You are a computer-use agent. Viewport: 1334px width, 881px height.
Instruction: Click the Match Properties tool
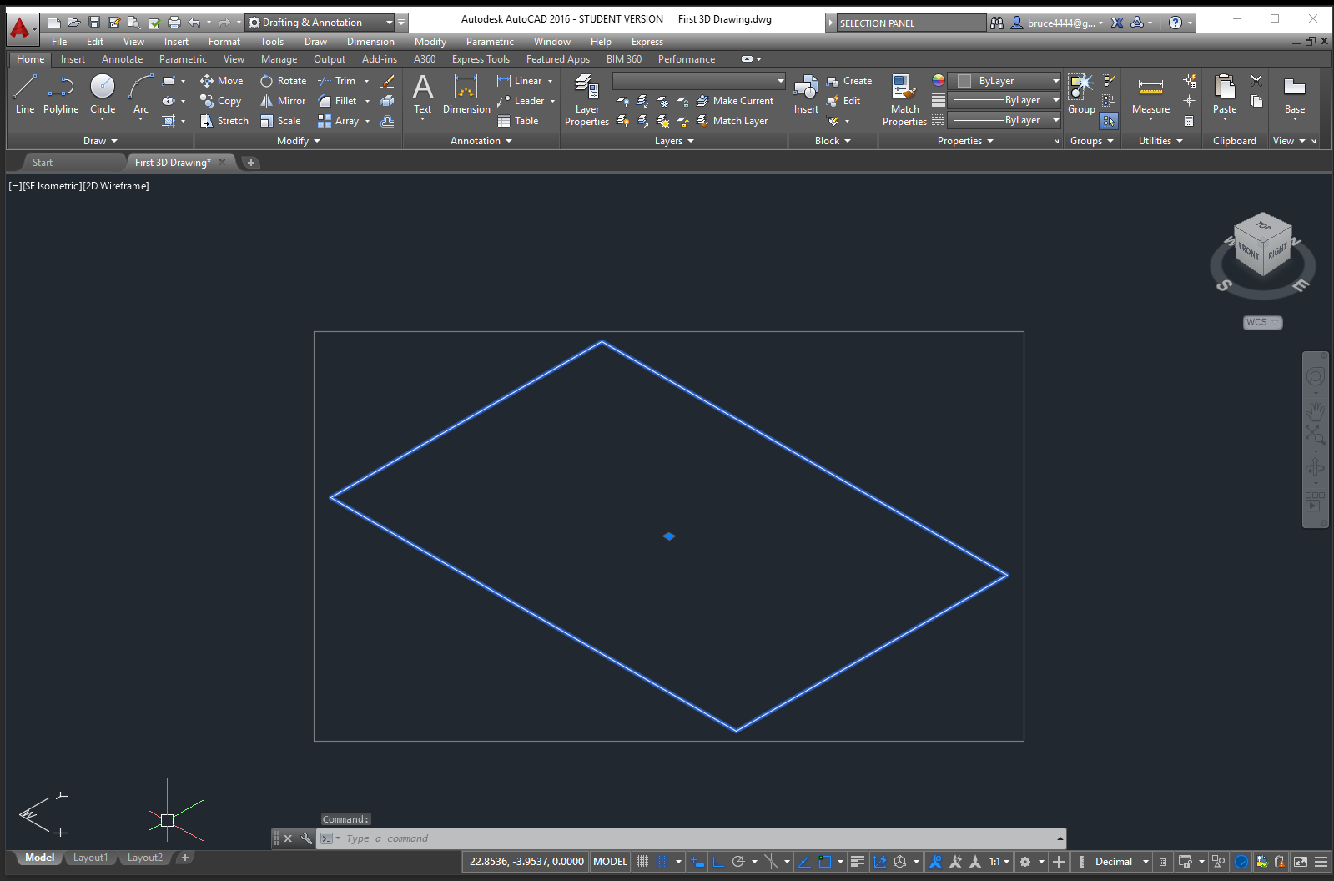(x=904, y=99)
